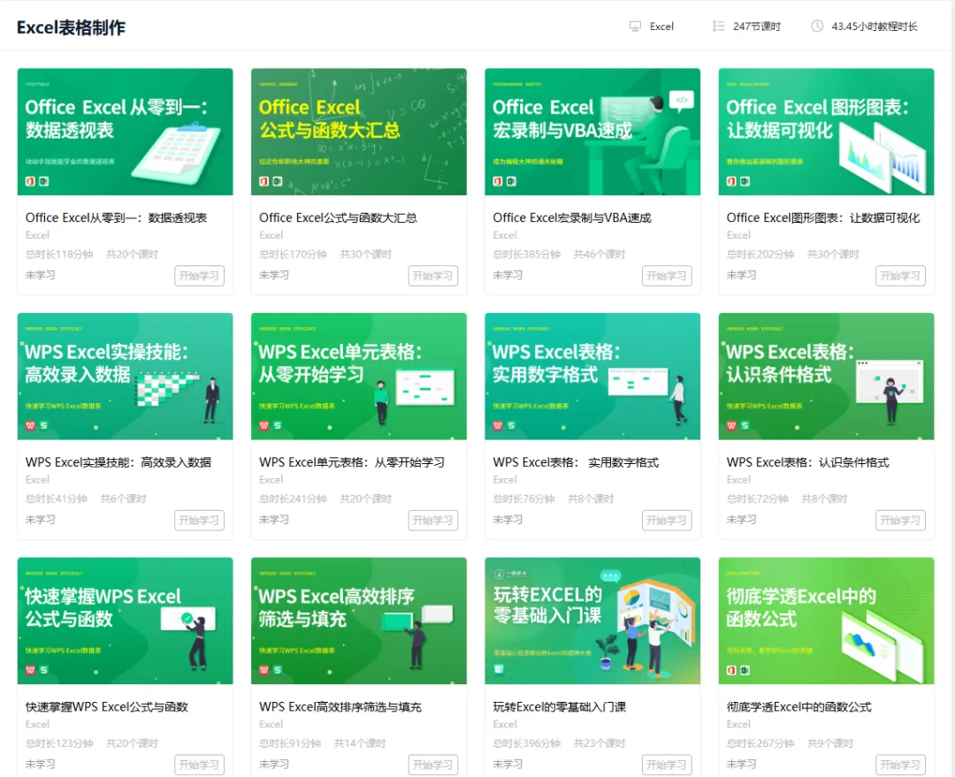955x777 pixels.
Task: Click 总时长241分钟 duration text
Action: point(293,499)
